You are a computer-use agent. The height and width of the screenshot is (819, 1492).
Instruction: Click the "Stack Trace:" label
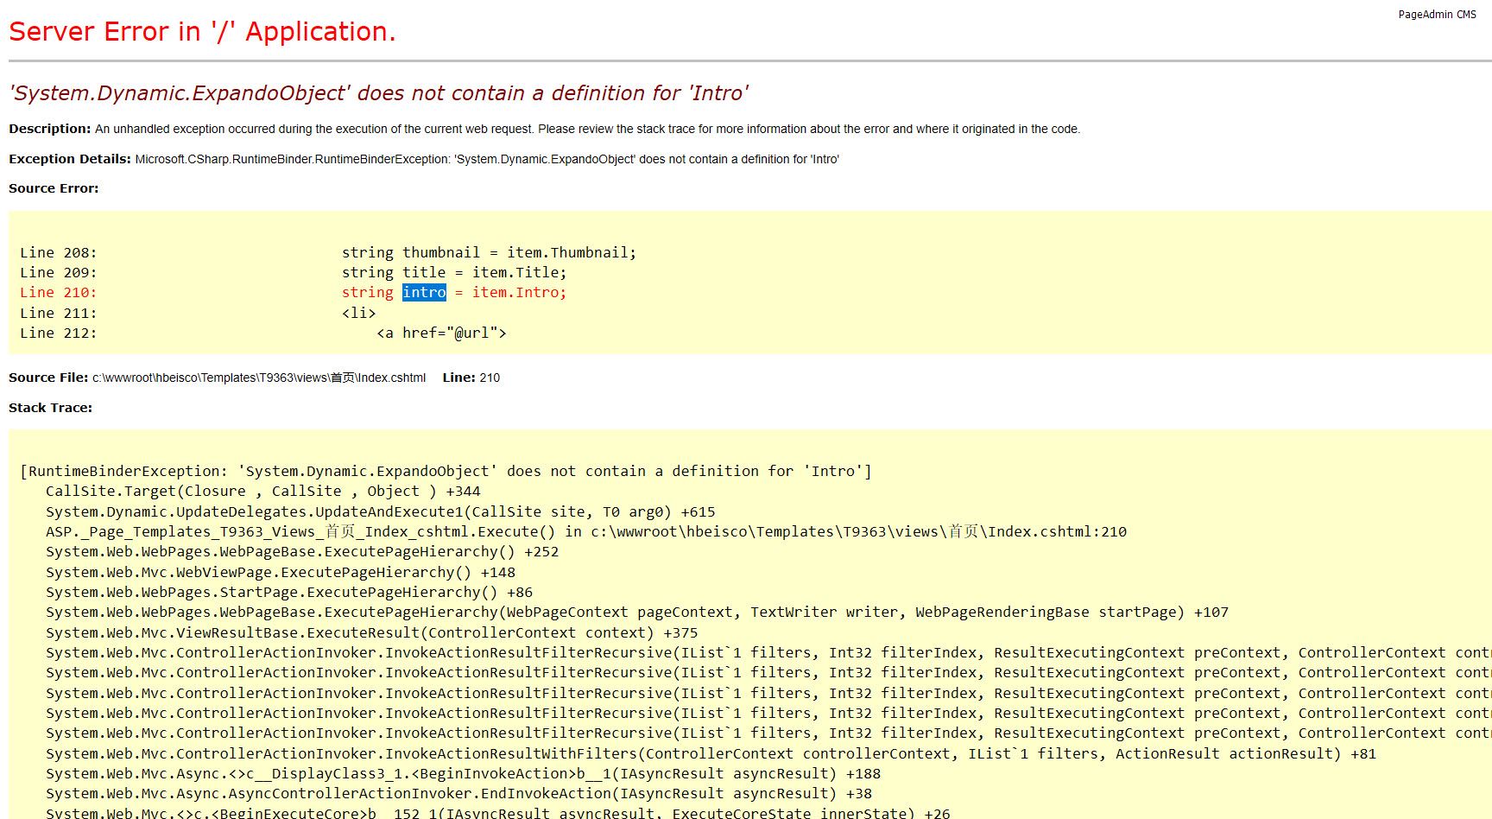pyautogui.click(x=50, y=408)
